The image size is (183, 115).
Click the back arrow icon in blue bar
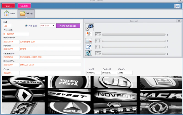tap(178, 6)
